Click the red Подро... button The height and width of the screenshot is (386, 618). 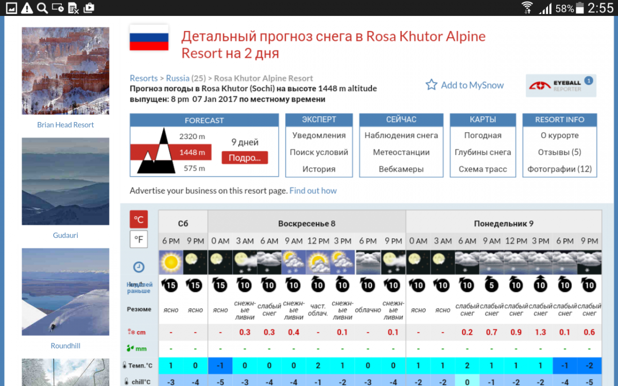click(x=245, y=158)
